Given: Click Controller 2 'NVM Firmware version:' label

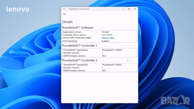Looking at the screenshot, I should 74,71.
